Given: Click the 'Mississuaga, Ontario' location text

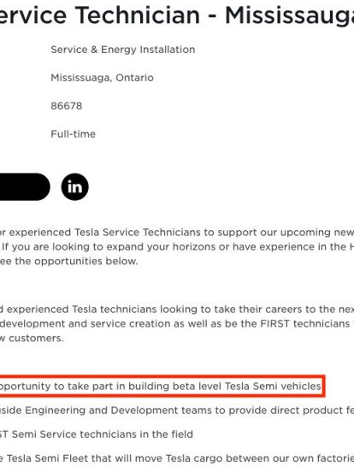Looking at the screenshot, I should [102, 78].
